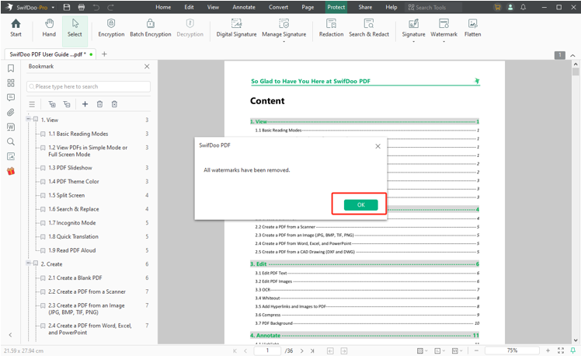Open the Edit menu tab
This screenshot has height=356, width=581.
189,7
